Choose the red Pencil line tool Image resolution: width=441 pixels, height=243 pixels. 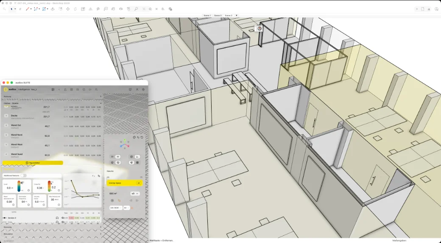27,9
